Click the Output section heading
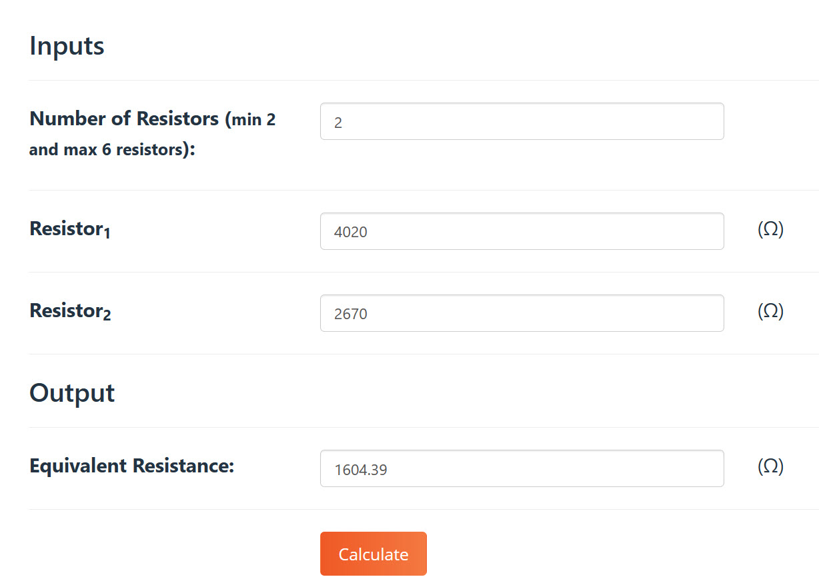 72,393
